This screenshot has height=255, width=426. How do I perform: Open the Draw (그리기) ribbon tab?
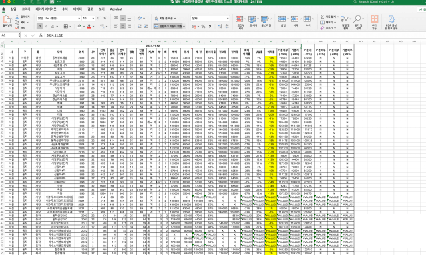[26, 9]
